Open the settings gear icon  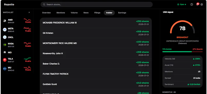(x=202, y=4)
